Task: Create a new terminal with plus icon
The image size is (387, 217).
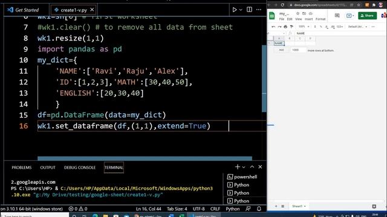Action: (238, 167)
